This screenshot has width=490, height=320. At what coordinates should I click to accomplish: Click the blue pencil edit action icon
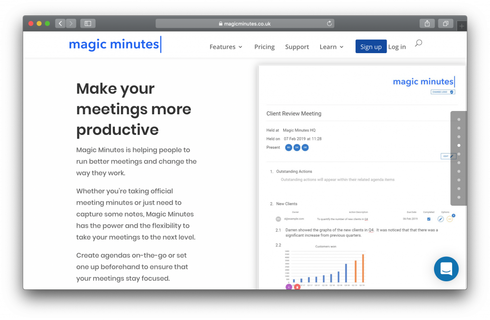pyautogui.click(x=440, y=219)
